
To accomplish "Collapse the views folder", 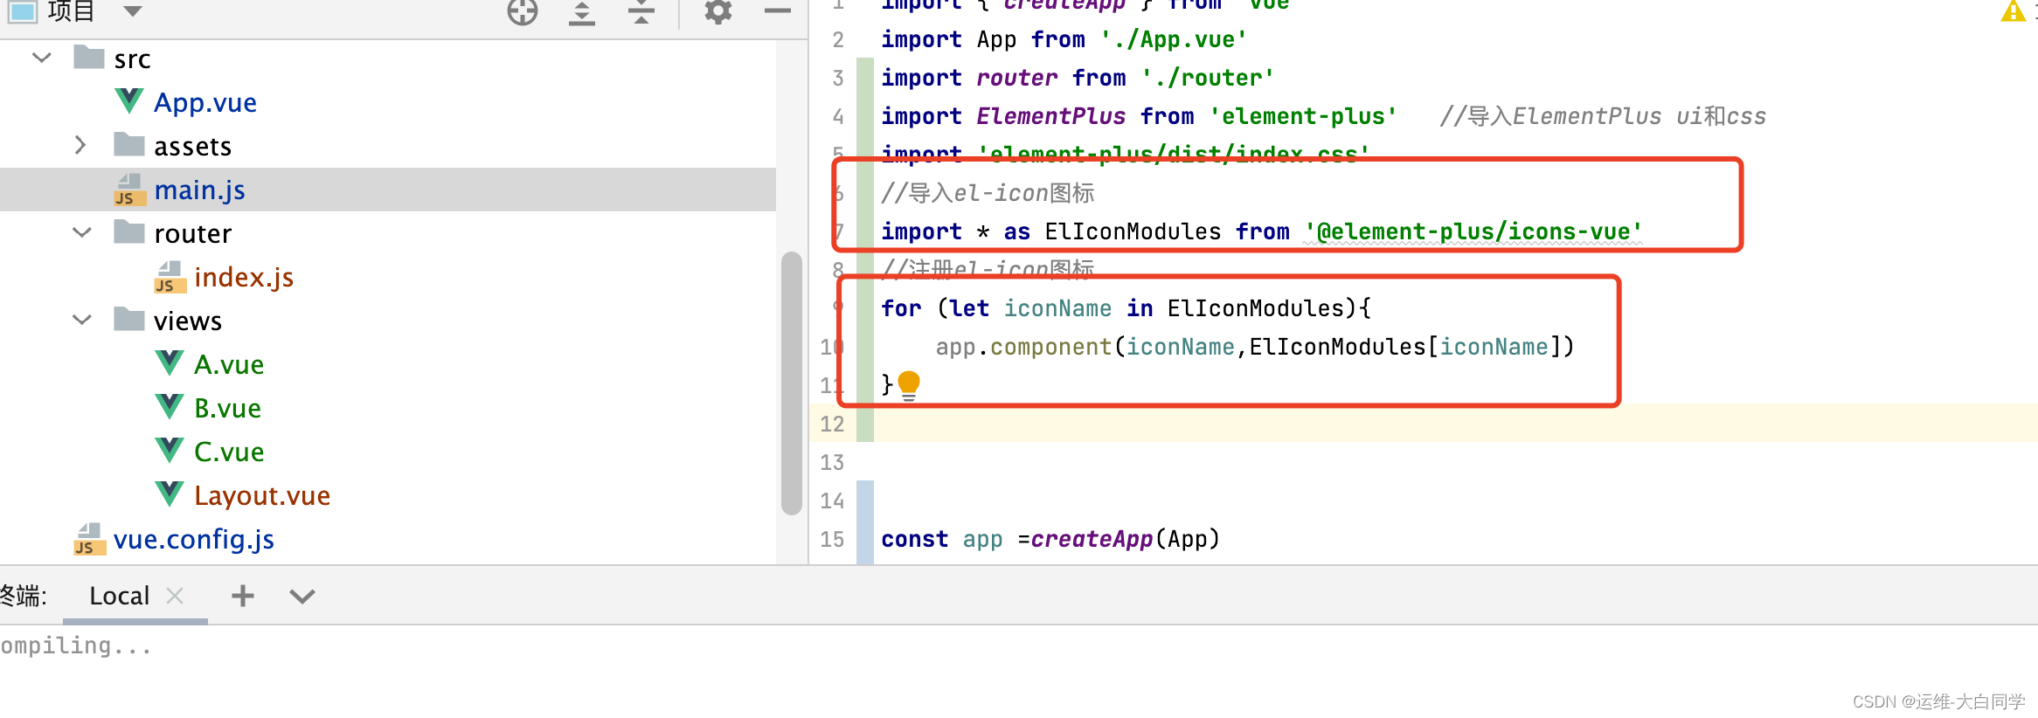I will click(x=82, y=320).
